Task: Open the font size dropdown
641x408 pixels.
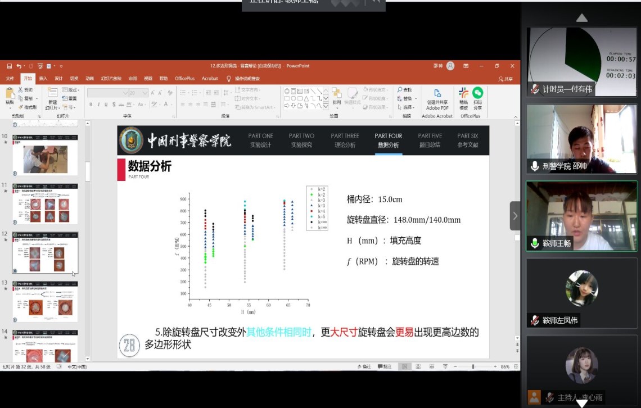Action: coord(145,93)
